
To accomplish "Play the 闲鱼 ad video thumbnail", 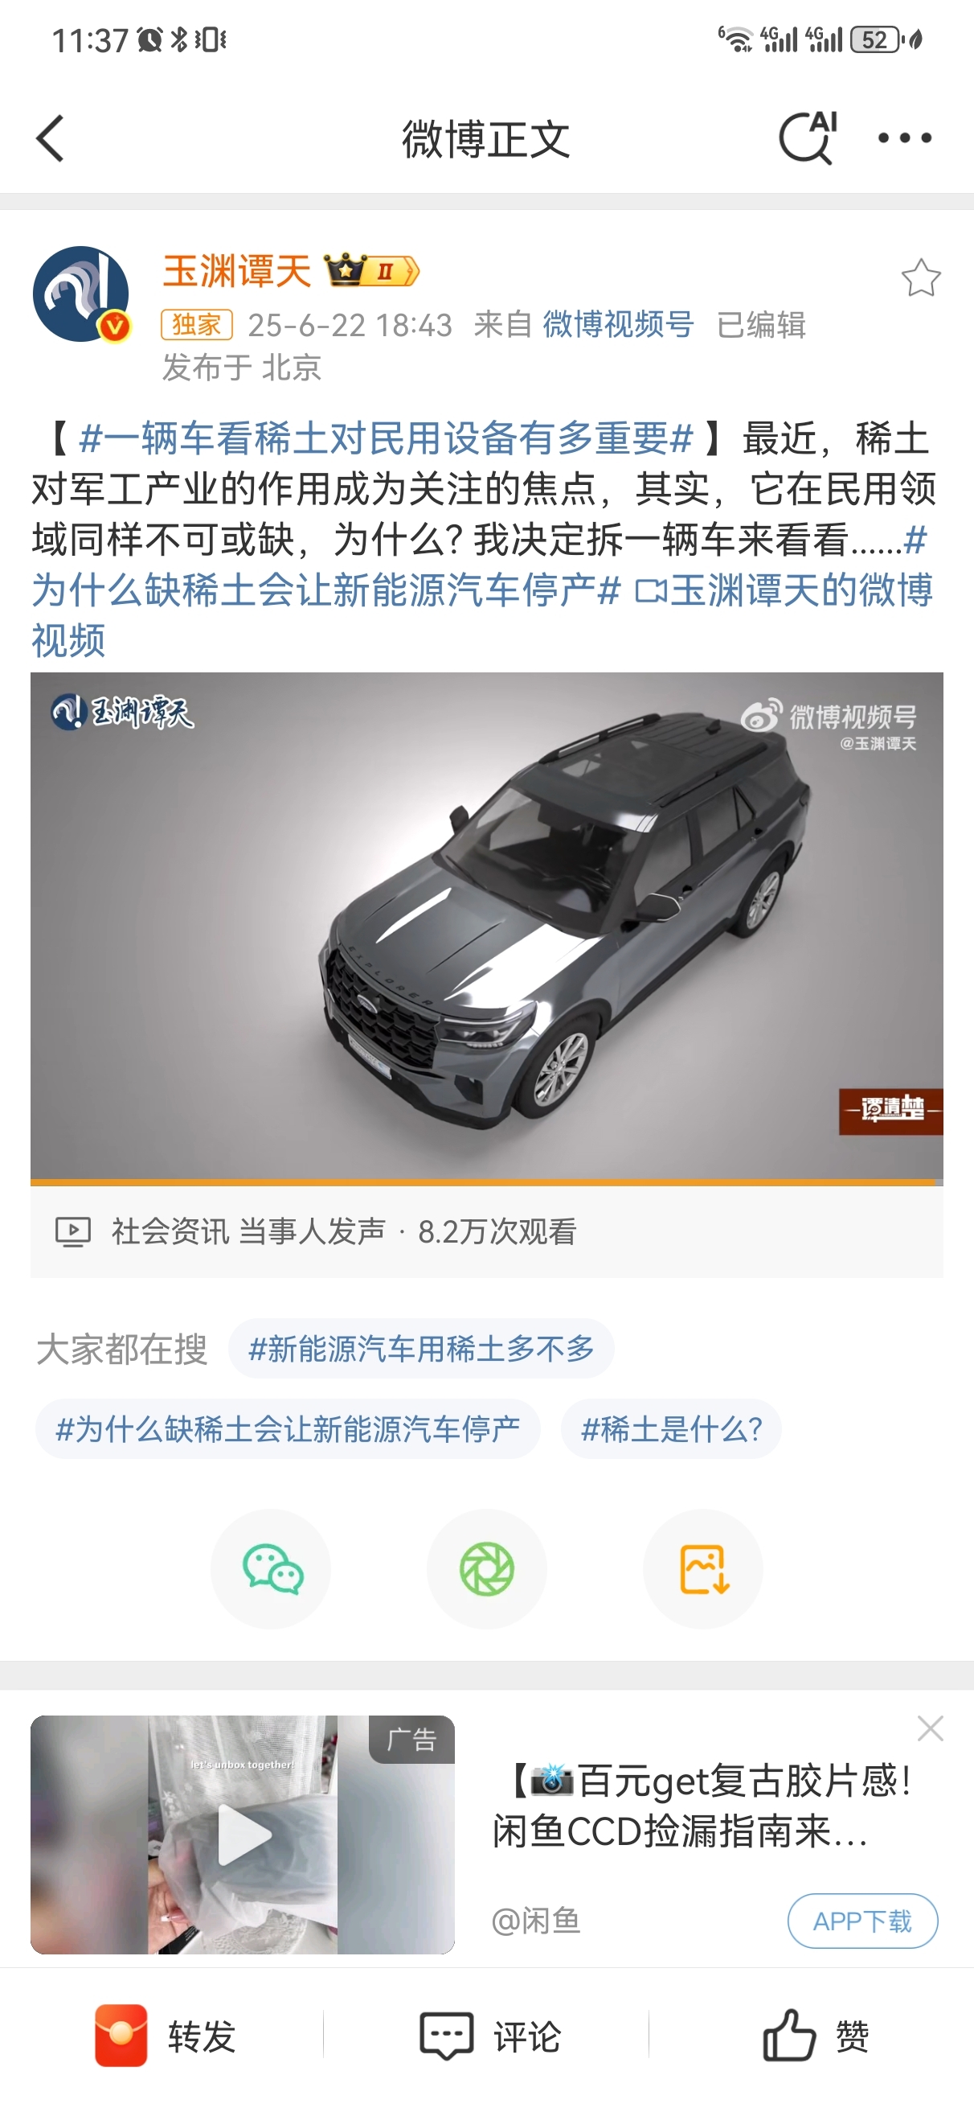I will (x=243, y=1835).
